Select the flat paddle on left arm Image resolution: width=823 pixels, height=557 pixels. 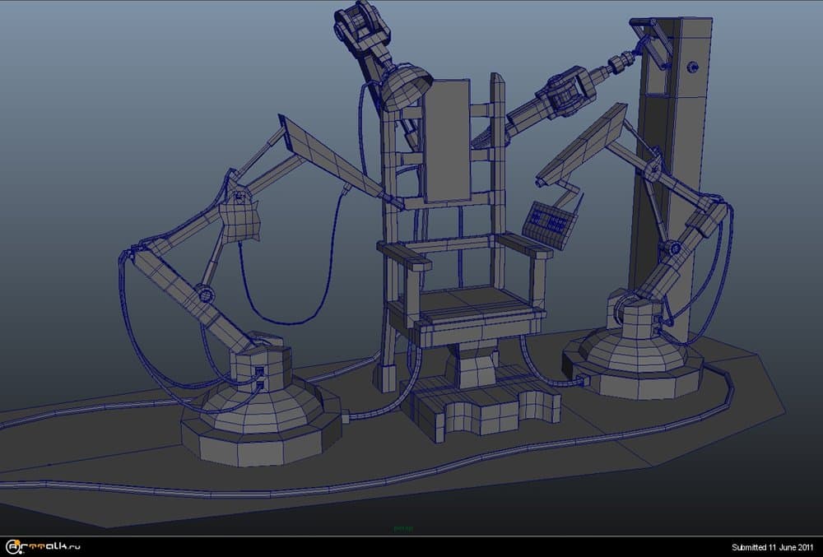(329, 160)
